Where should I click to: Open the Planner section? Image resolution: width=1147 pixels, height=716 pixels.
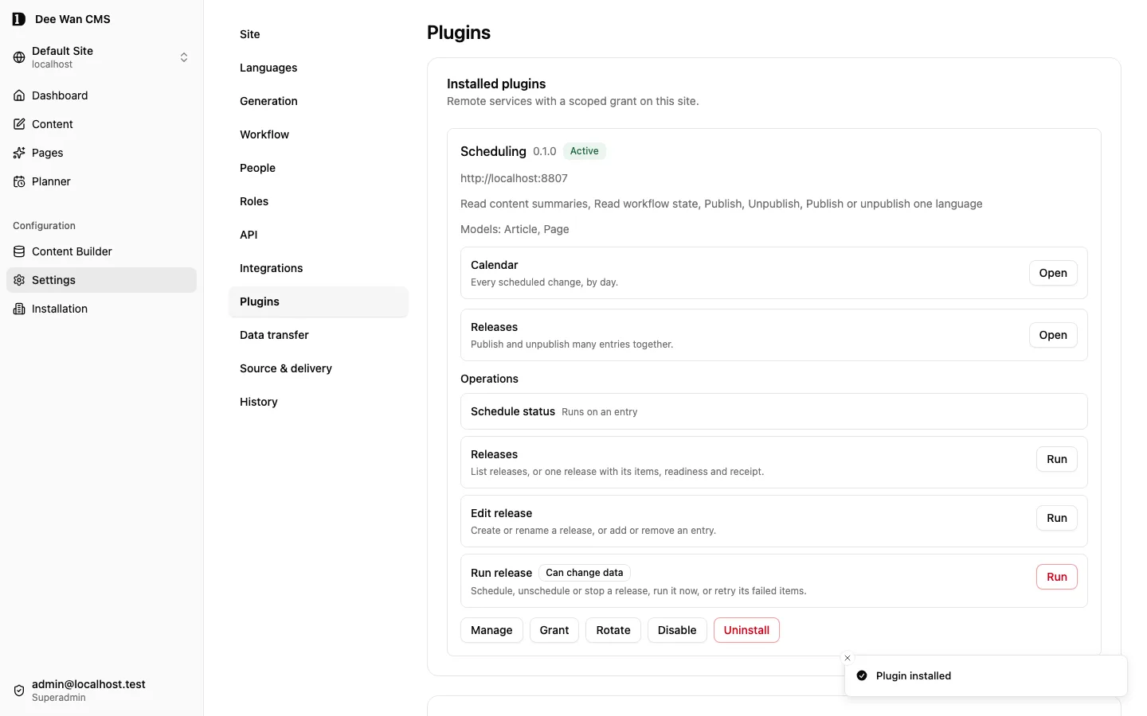101,181
